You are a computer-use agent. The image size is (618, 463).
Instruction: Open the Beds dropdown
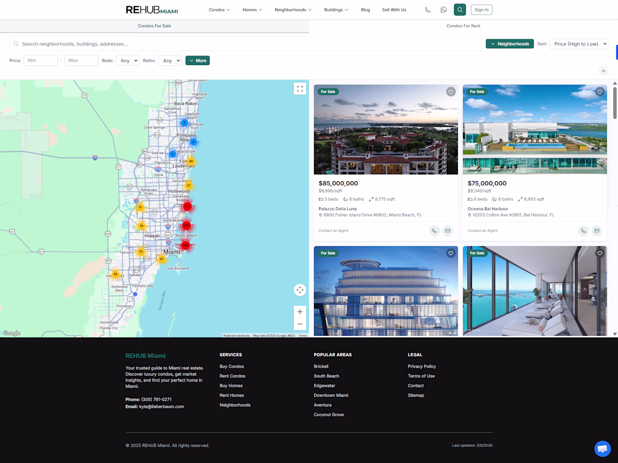pyautogui.click(x=128, y=61)
